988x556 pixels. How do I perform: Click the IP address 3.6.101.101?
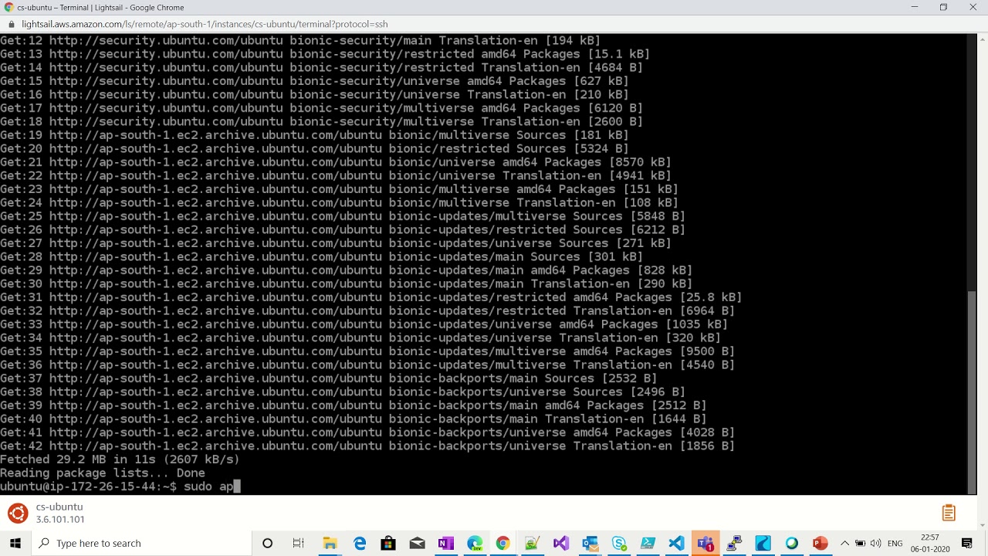tap(60, 520)
